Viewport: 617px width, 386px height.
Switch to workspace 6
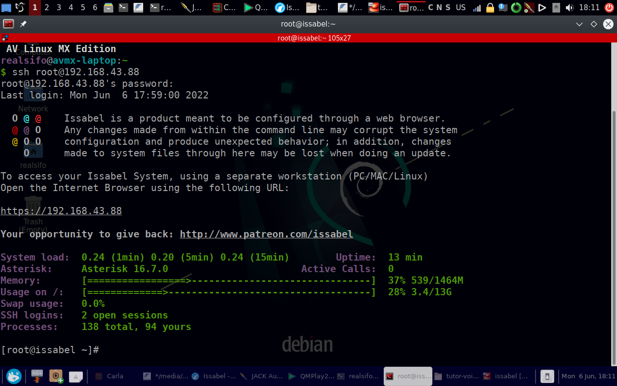(95, 7)
